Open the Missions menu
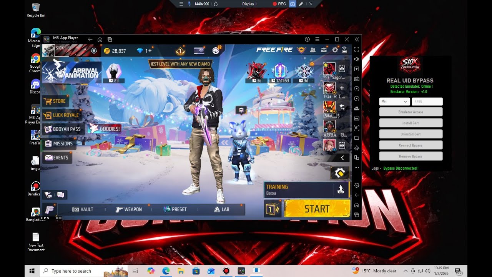Image resolution: width=492 pixels, height=277 pixels. [59, 144]
